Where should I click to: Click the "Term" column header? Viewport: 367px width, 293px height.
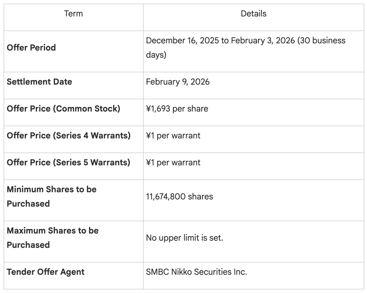pos(73,14)
